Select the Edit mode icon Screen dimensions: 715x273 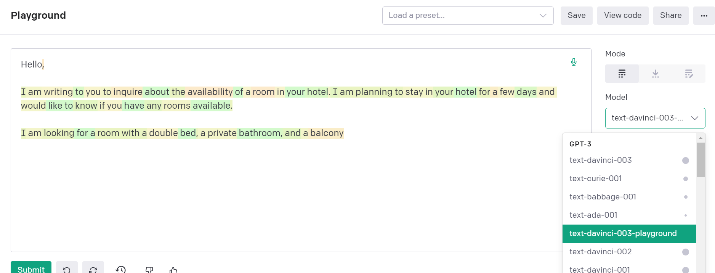689,74
